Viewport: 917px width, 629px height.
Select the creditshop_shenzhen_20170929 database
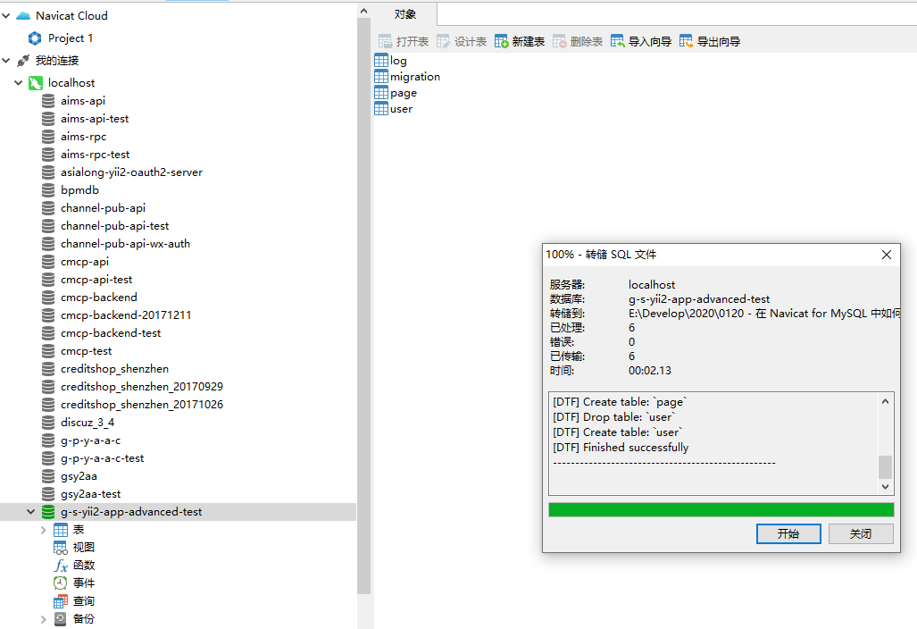point(142,387)
